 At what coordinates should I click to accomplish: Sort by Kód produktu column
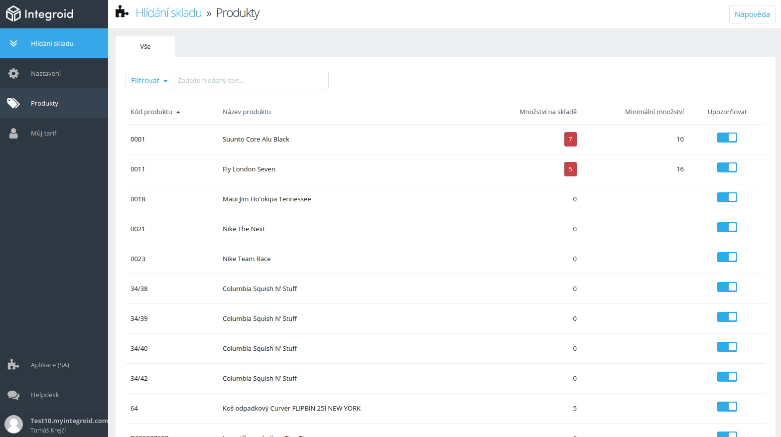pos(151,112)
